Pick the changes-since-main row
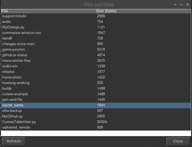The height and width of the screenshot is (147, 192). (96, 44)
